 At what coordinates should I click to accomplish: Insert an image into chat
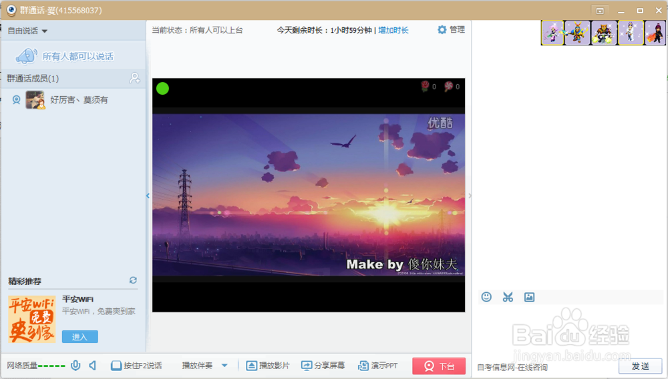pos(529,297)
